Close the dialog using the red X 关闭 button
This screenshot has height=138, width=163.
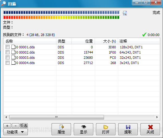(x=150, y=129)
